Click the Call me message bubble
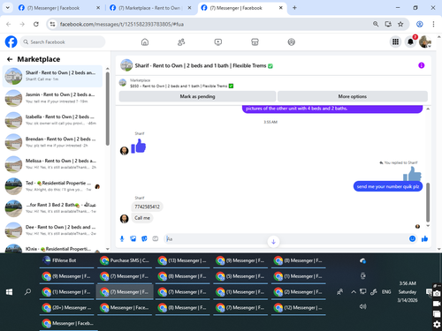Viewport: 442px width, 331px height. [x=142, y=218]
